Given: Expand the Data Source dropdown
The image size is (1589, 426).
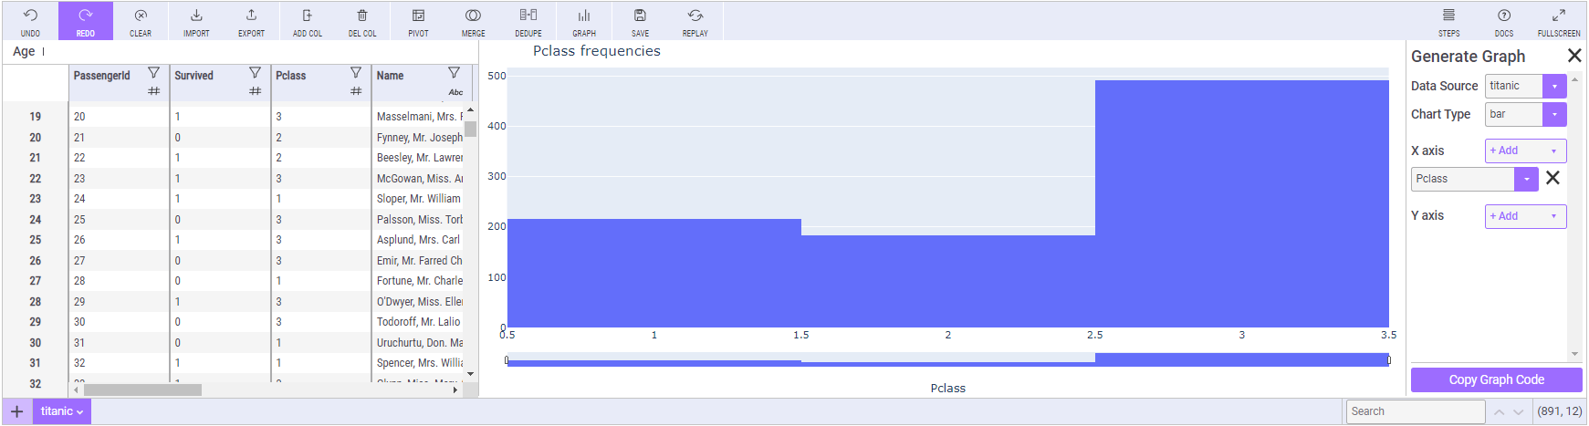Looking at the screenshot, I should 1554,86.
